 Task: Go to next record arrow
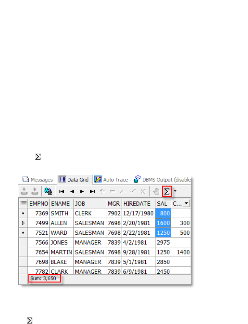pyautogui.click(x=82, y=192)
